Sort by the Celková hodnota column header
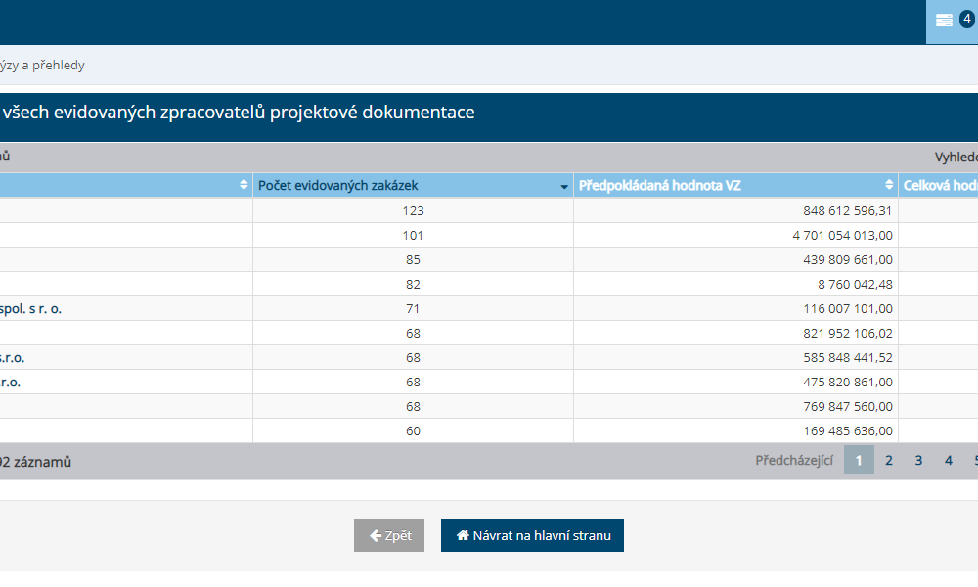 coord(939,185)
